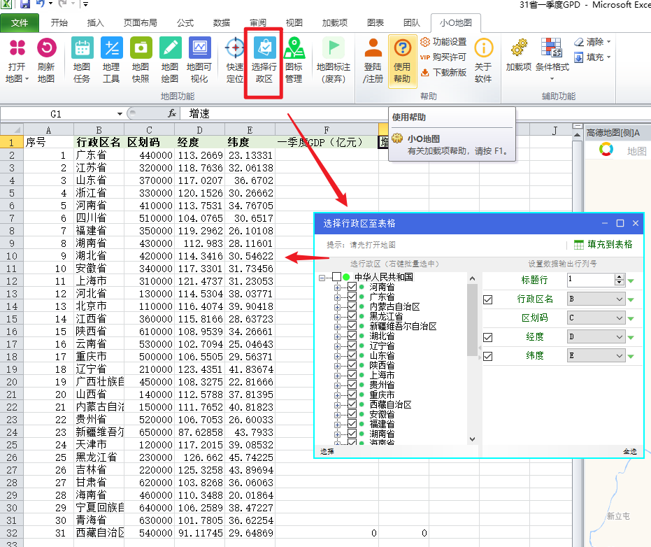Open 地图任务 map tasks
Viewport: 651px width, 547px height.
82,61
